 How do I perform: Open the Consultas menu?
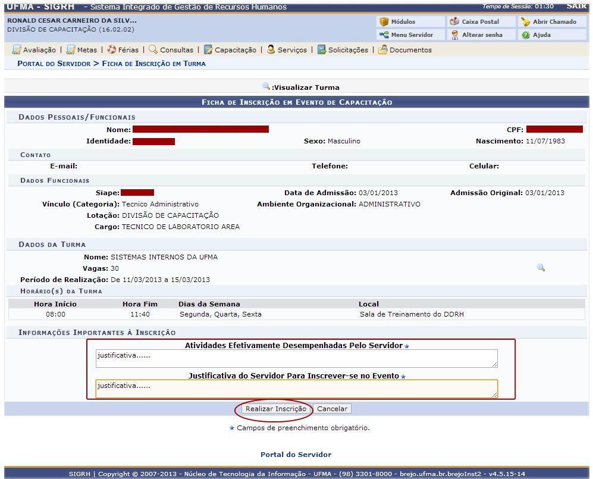(171, 50)
